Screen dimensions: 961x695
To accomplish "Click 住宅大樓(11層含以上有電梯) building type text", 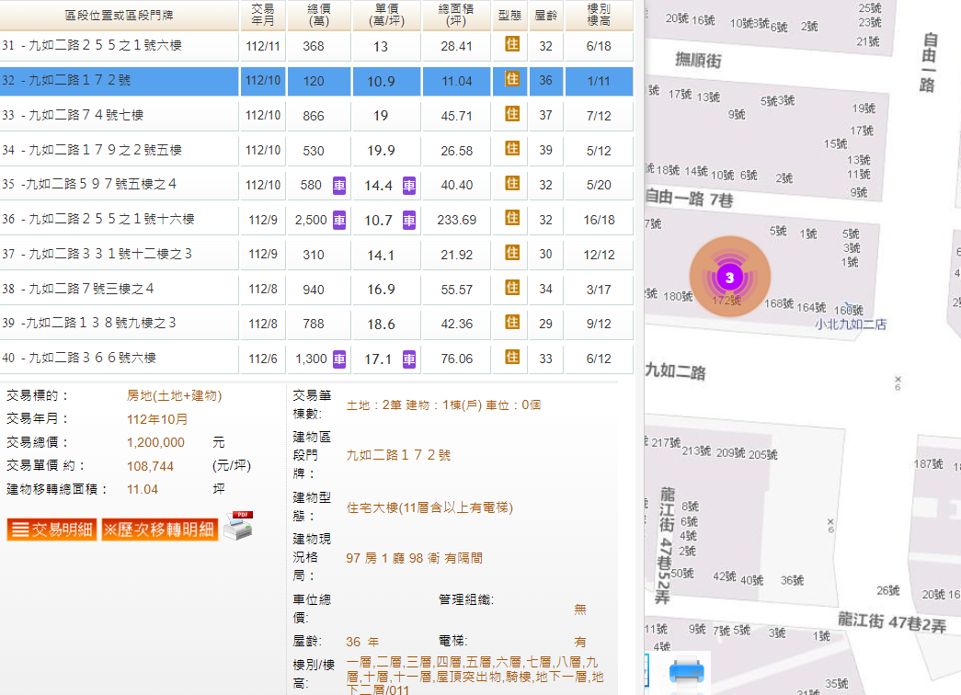I will coord(429,507).
